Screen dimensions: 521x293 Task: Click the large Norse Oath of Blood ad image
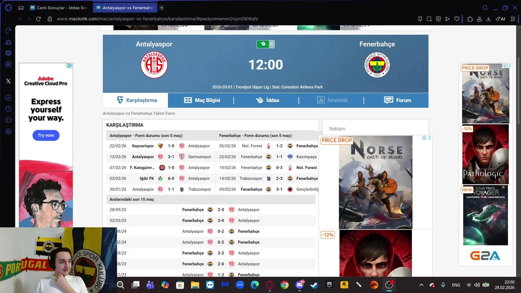pos(375,182)
